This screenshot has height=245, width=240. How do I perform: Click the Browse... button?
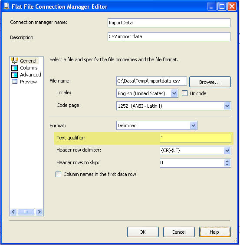[210, 82]
